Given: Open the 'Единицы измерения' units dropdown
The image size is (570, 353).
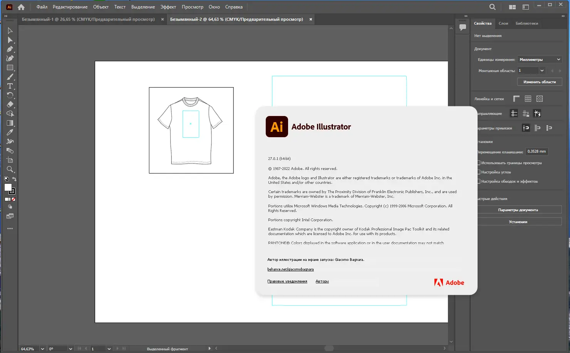Looking at the screenshot, I should tap(539, 60).
